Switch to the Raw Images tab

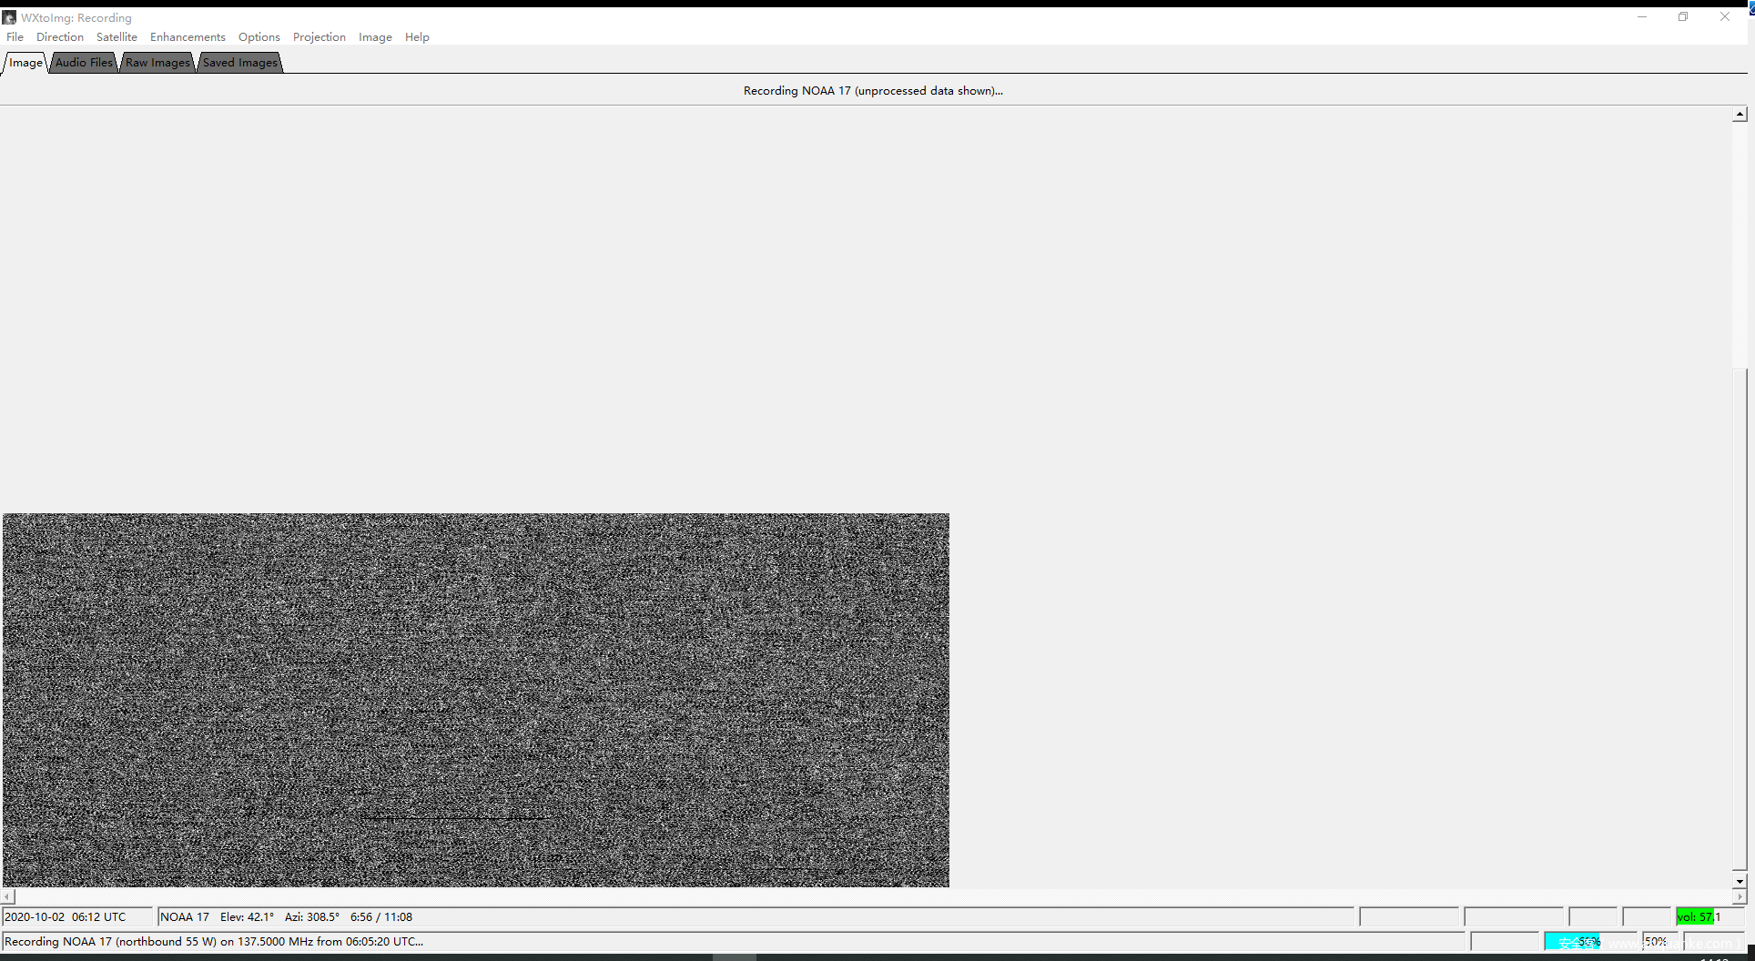coord(157,63)
